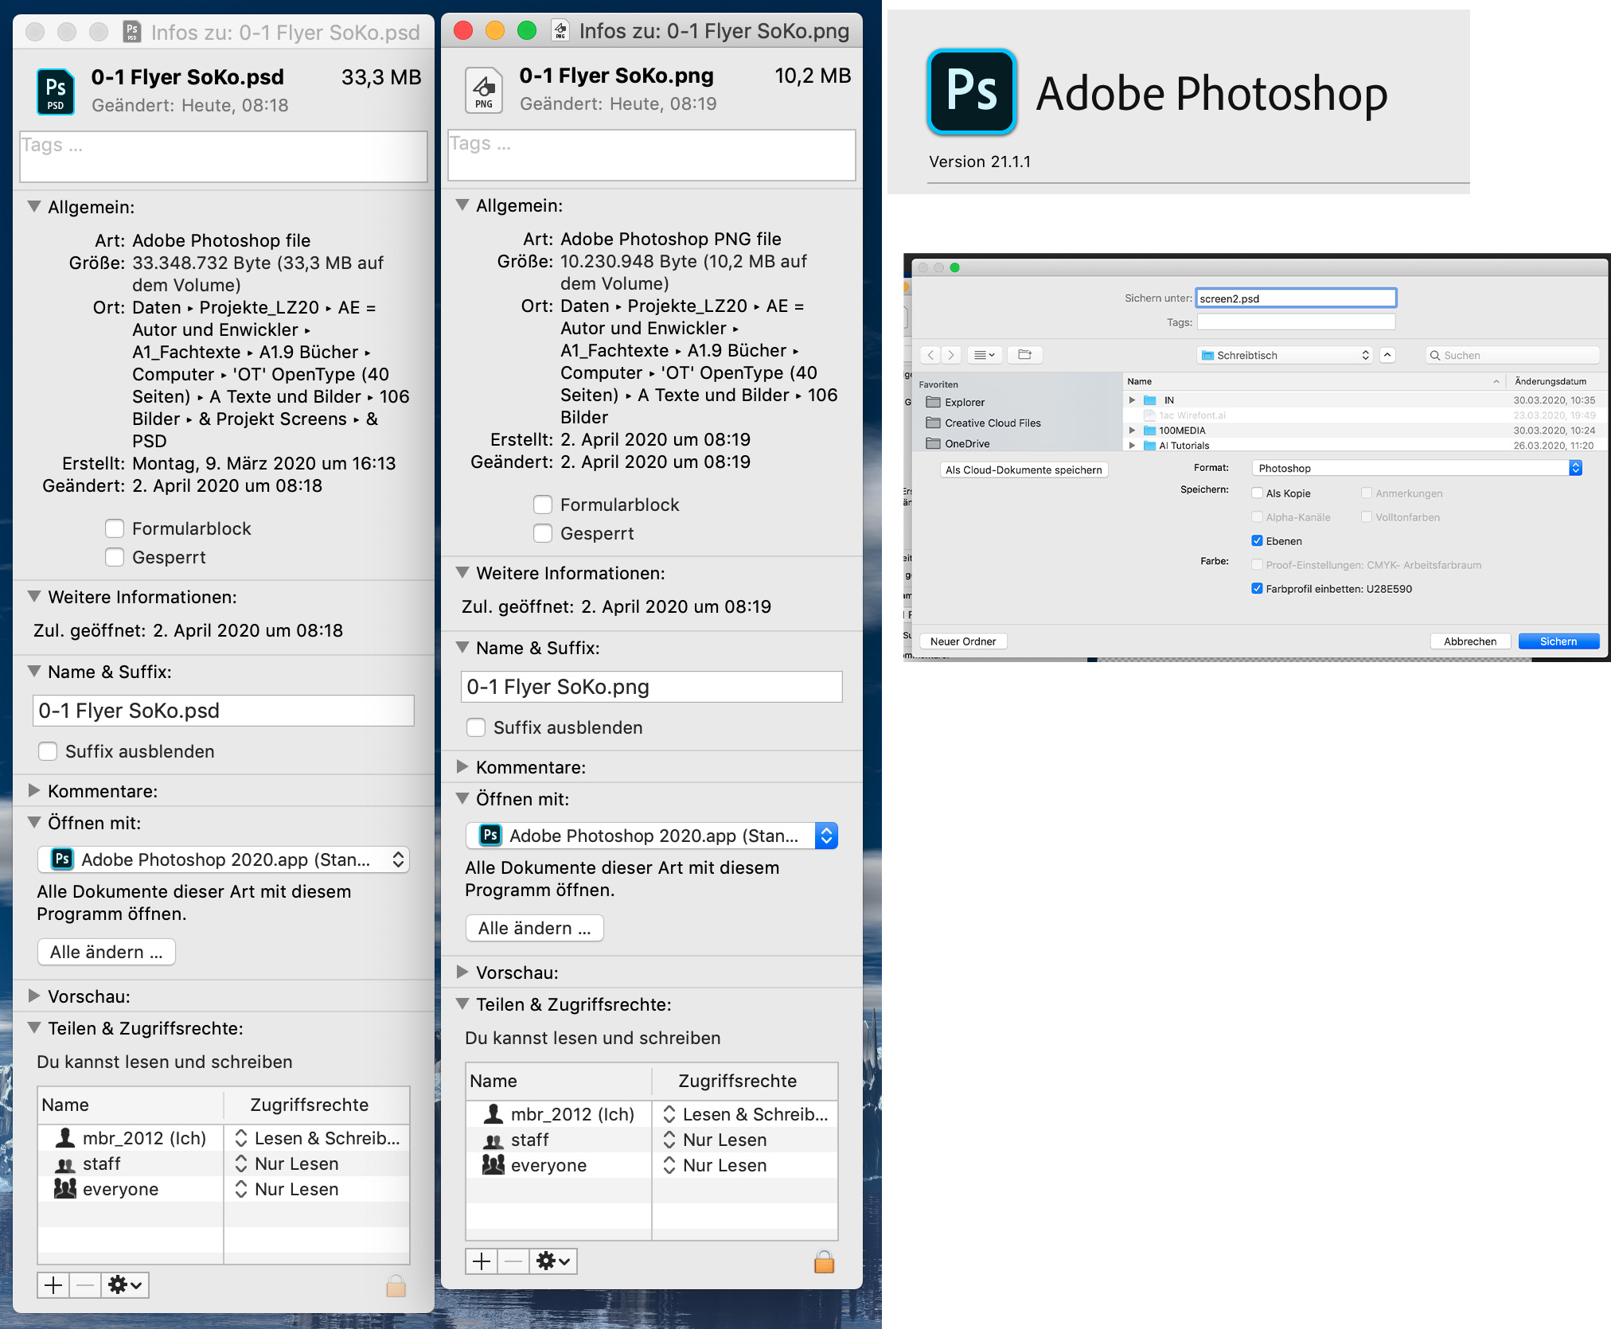Collapse Allgemein section in PSD info window
Image resolution: width=1611 pixels, height=1329 pixels.
click(34, 207)
